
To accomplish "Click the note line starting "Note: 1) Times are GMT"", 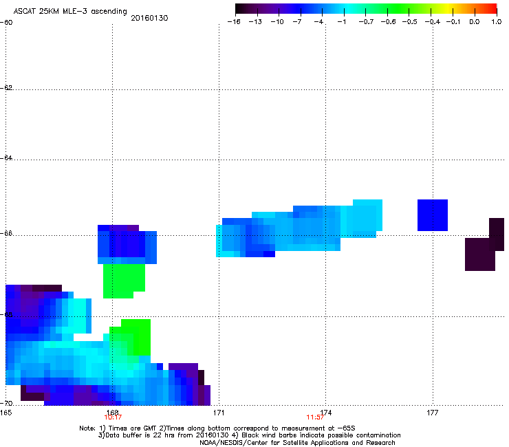I will 217,428.
